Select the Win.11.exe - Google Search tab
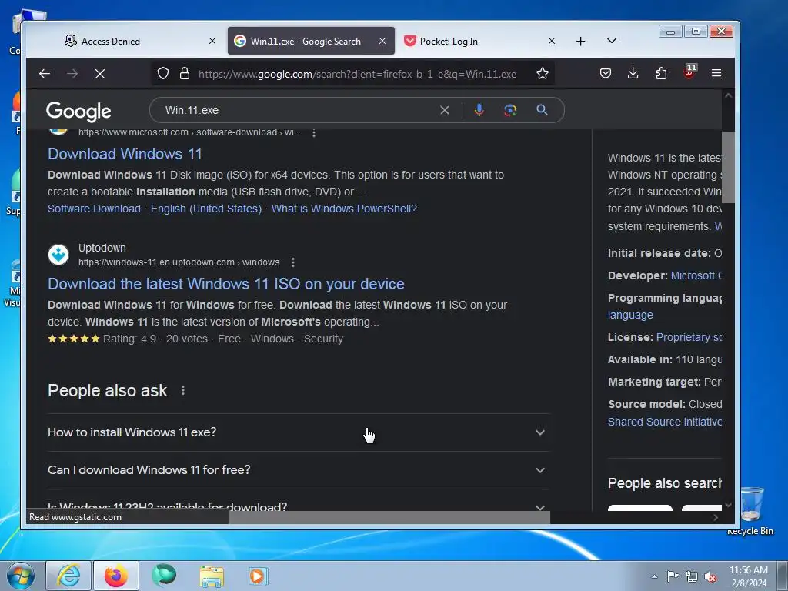This screenshot has width=788, height=591. point(311,42)
